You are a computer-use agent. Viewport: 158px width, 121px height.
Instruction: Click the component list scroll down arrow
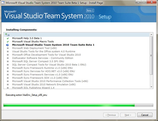pyautogui.click(x=151, y=87)
